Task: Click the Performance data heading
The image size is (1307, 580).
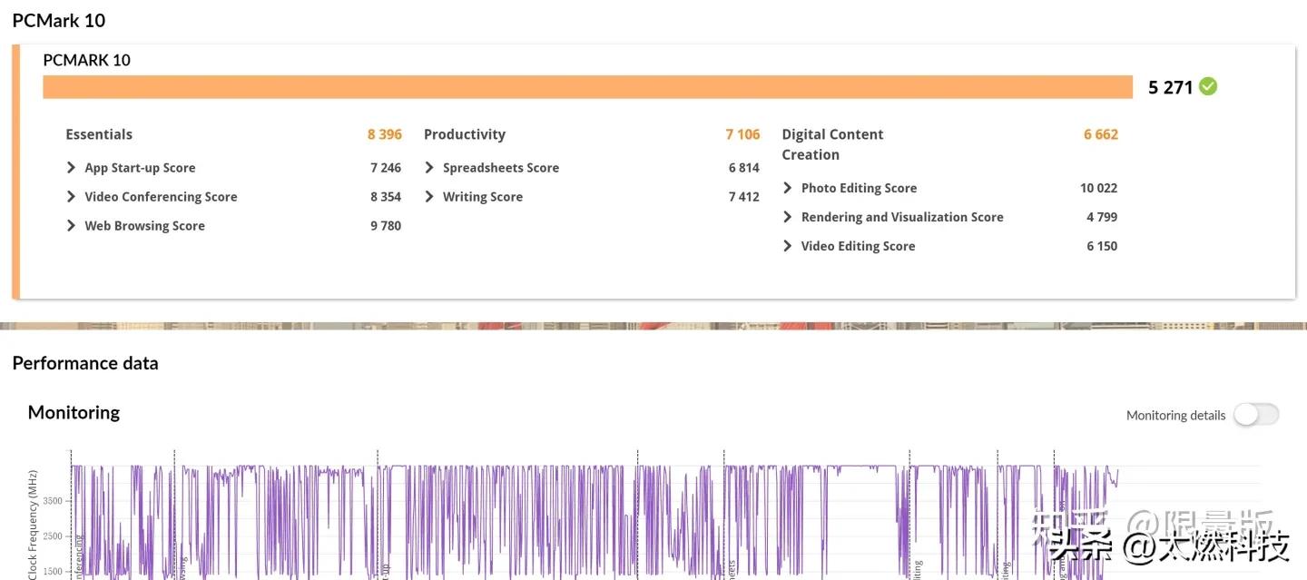Action: point(85,363)
